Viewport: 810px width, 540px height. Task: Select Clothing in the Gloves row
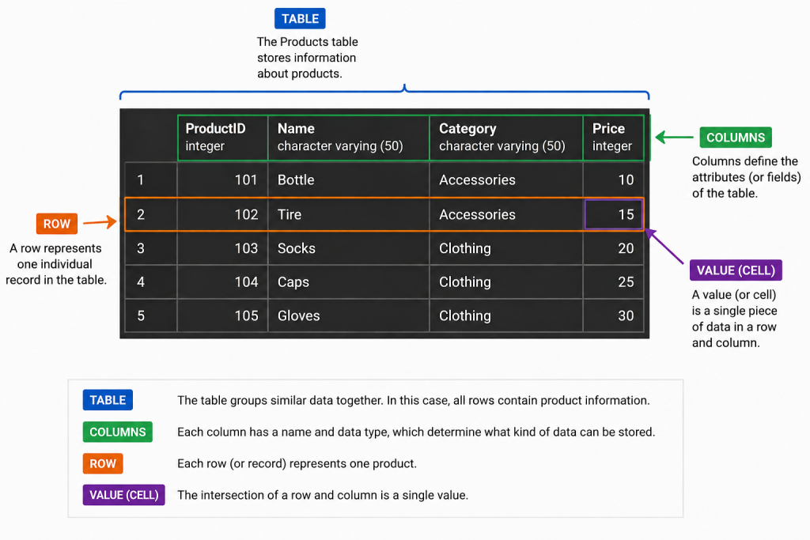pos(506,315)
